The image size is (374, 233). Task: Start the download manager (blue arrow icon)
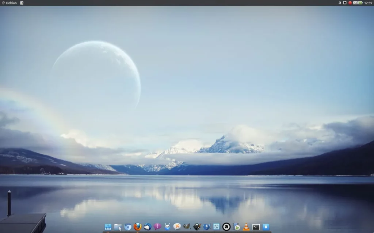click(x=266, y=227)
